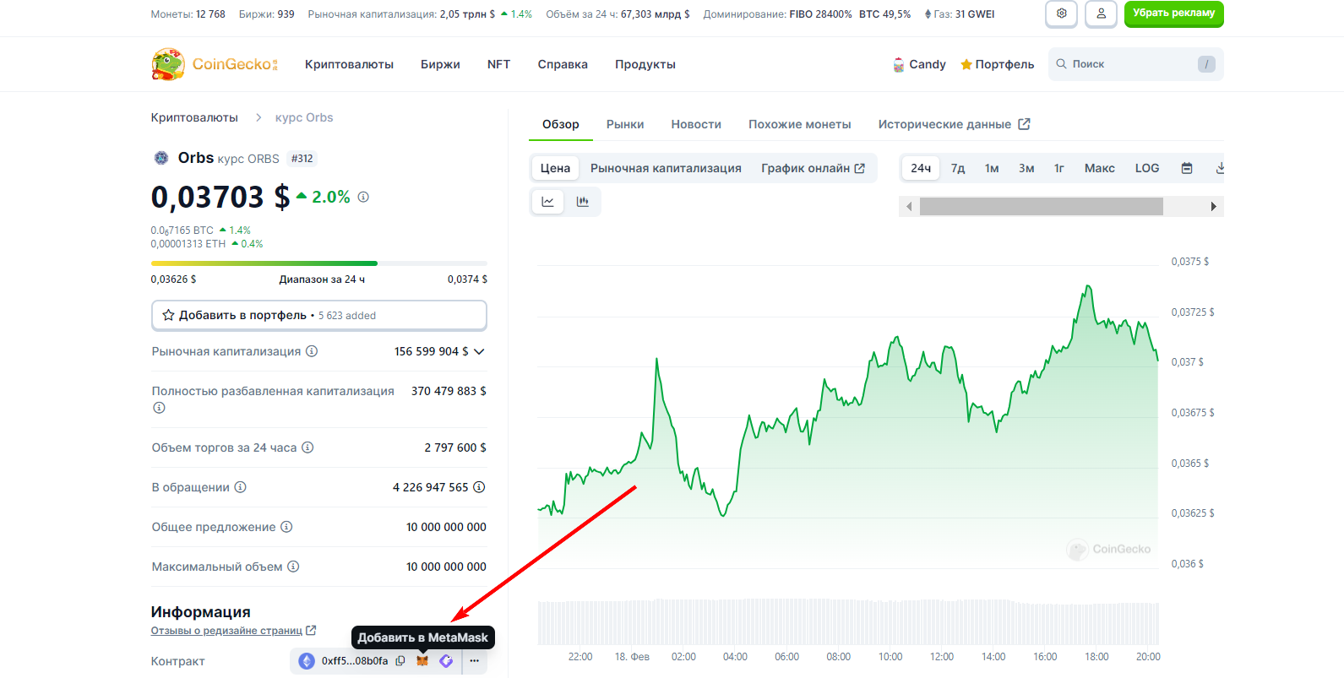Viewport: 1344px width, 678px height.
Task: Click external link icon after Исторические данные
Action: (1024, 124)
